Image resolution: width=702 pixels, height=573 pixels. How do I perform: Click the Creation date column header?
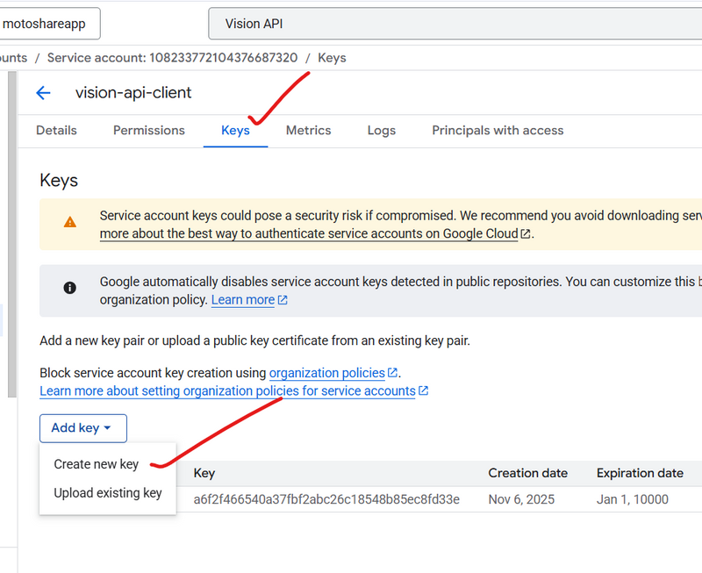[528, 473]
